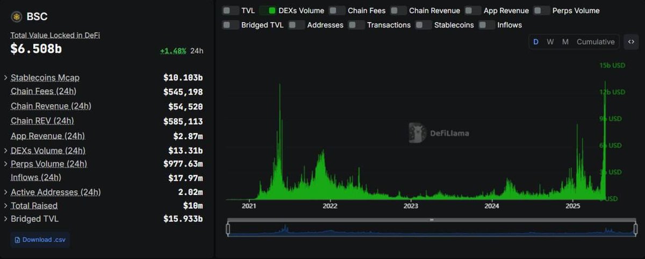Enable the Inflows chart series
This screenshot has height=259, width=645.
click(x=487, y=25)
